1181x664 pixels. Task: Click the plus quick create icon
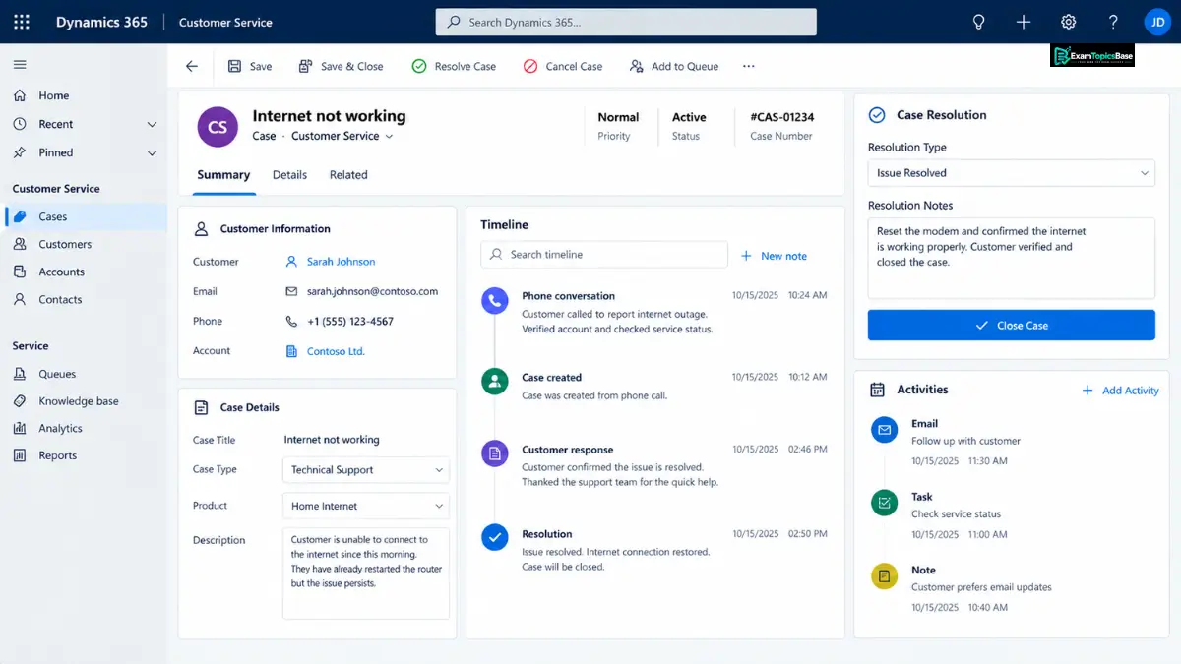(x=1024, y=22)
